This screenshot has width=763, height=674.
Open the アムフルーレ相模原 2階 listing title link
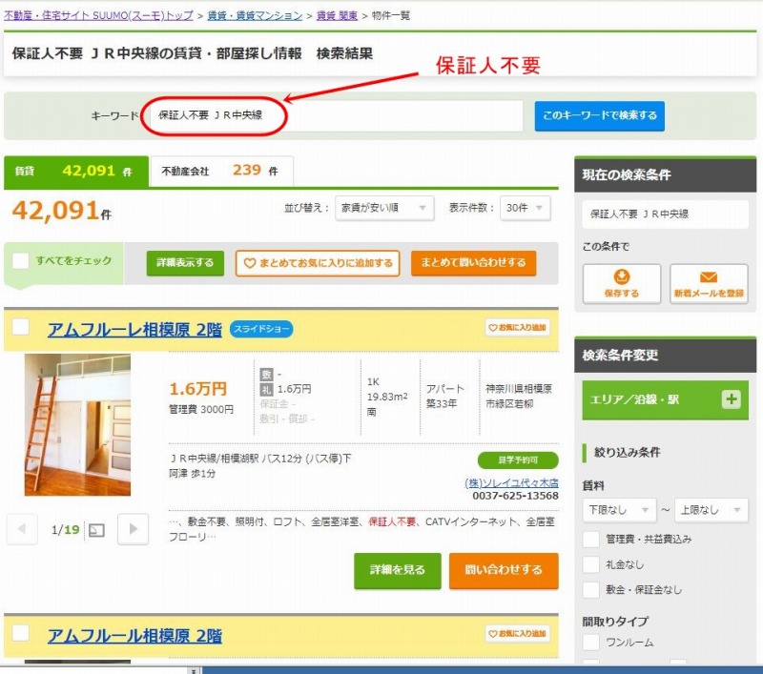(x=134, y=330)
